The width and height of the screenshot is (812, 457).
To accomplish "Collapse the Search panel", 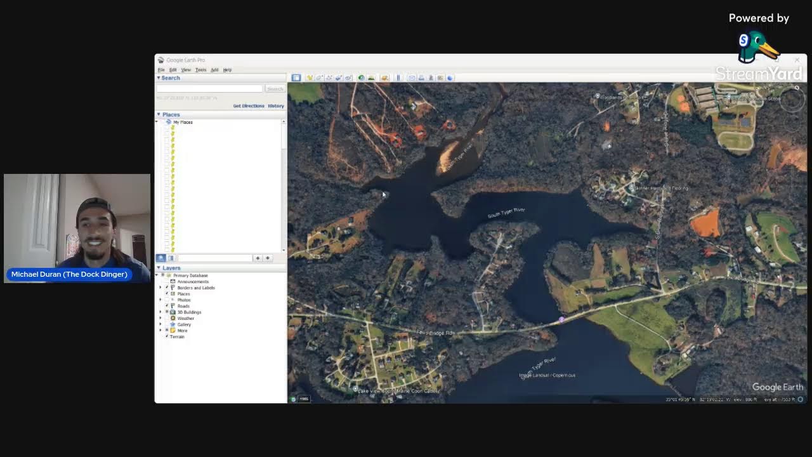I will [x=159, y=78].
